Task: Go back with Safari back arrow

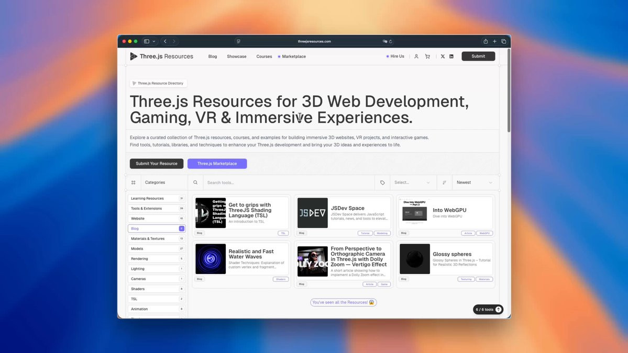Action: pos(165,41)
